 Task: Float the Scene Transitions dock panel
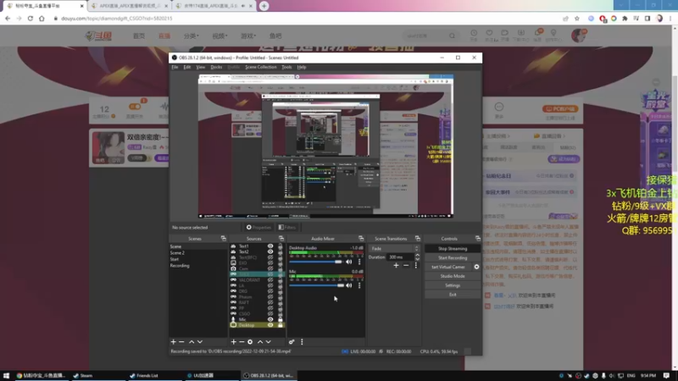click(x=418, y=239)
